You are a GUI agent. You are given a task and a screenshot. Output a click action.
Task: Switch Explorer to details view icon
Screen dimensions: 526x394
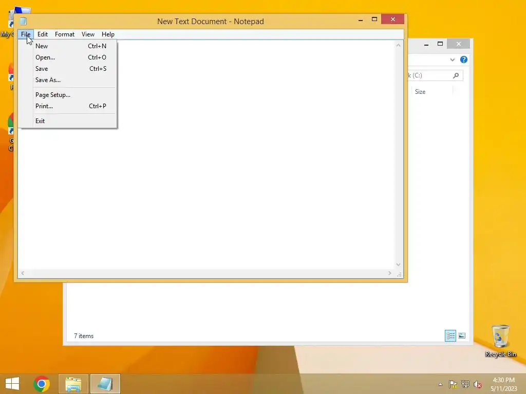(450, 336)
